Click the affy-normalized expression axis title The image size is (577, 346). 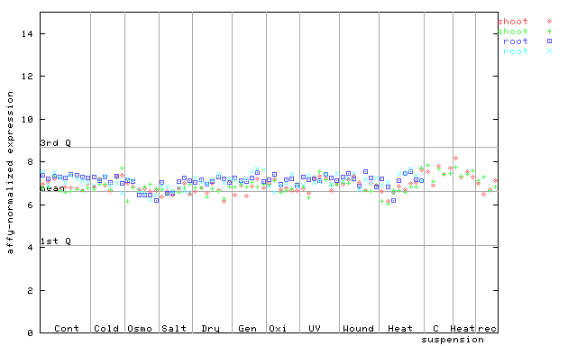click(10, 173)
